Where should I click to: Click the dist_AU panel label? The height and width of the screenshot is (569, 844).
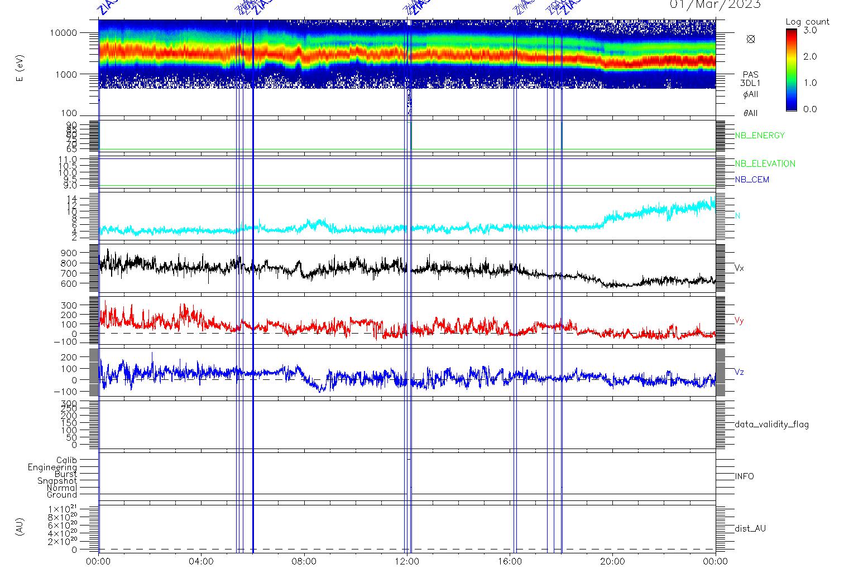click(x=750, y=528)
